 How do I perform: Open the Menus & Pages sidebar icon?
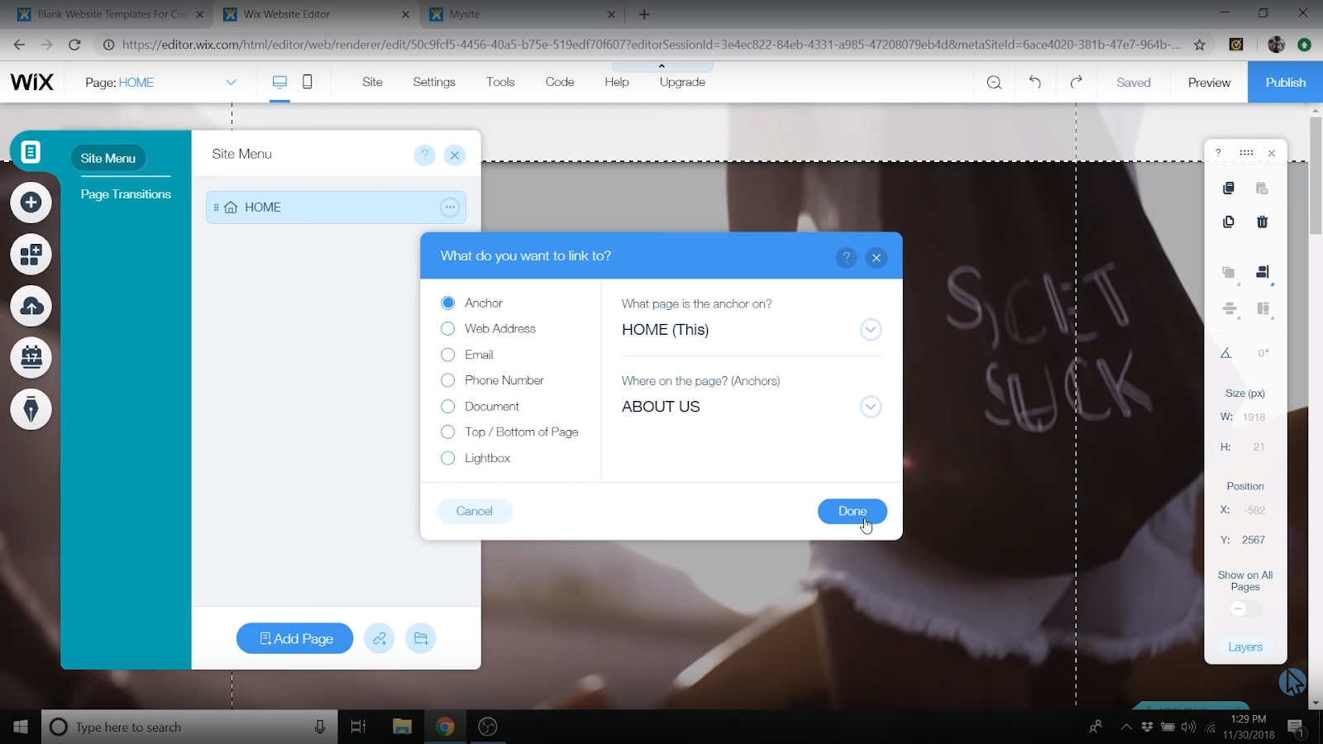click(x=31, y=152)
